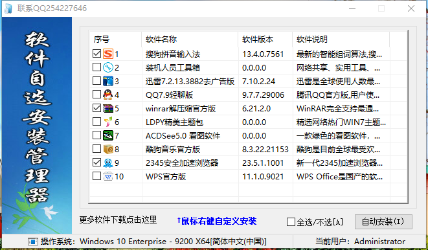
Task: Click the wrench toolbox icon in row 2
Action: coord(108,67)
